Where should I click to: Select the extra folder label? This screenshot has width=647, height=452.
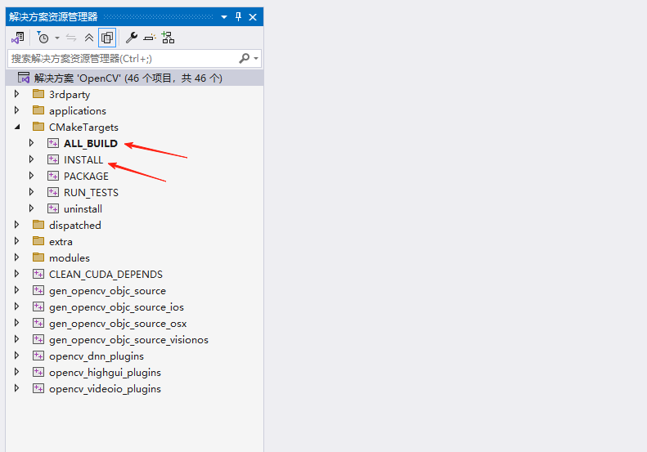61,242
